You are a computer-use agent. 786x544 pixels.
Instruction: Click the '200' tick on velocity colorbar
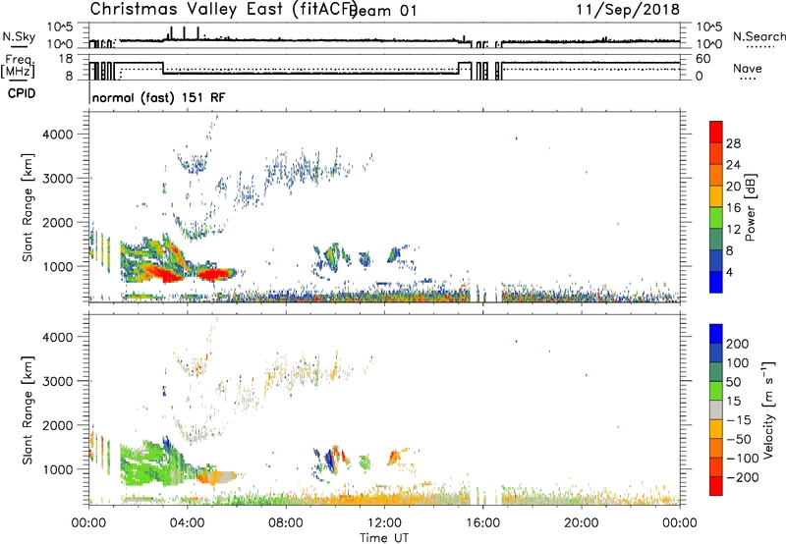point(738,344)
